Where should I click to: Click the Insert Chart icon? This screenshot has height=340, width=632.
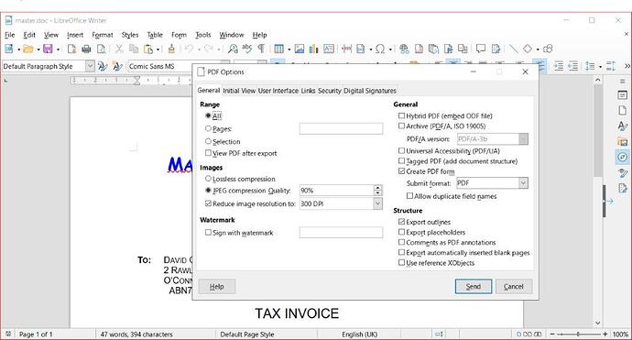[x=313, y=49]
